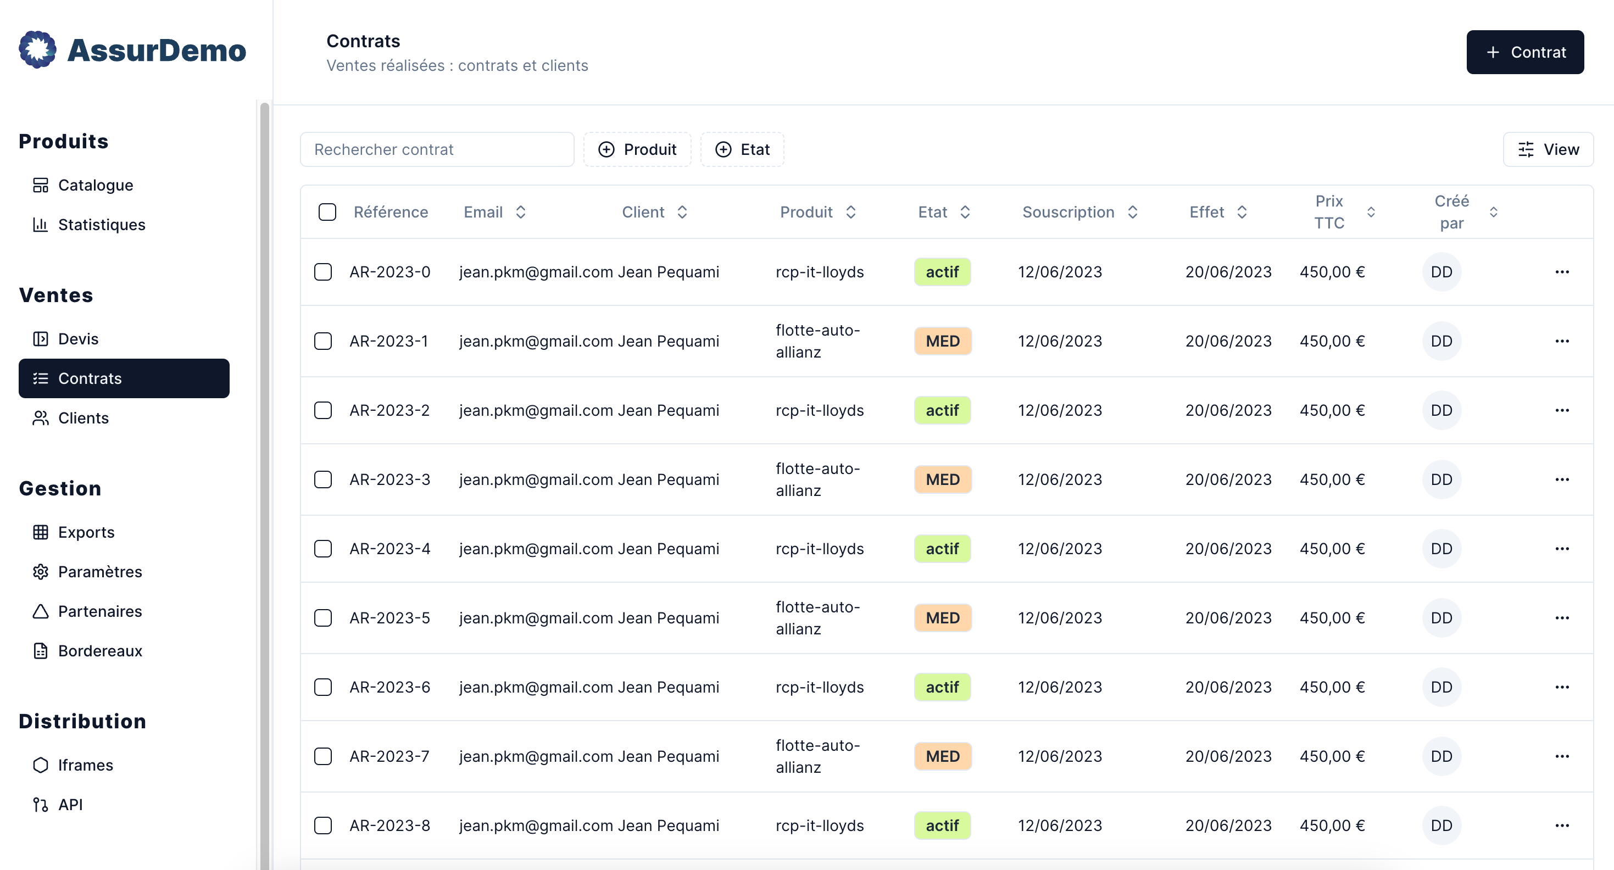Image resolution: width=1614 pixels, height=870 pixels.
Task: Toggle the select-all checkbox in table header
Action: 327,213
